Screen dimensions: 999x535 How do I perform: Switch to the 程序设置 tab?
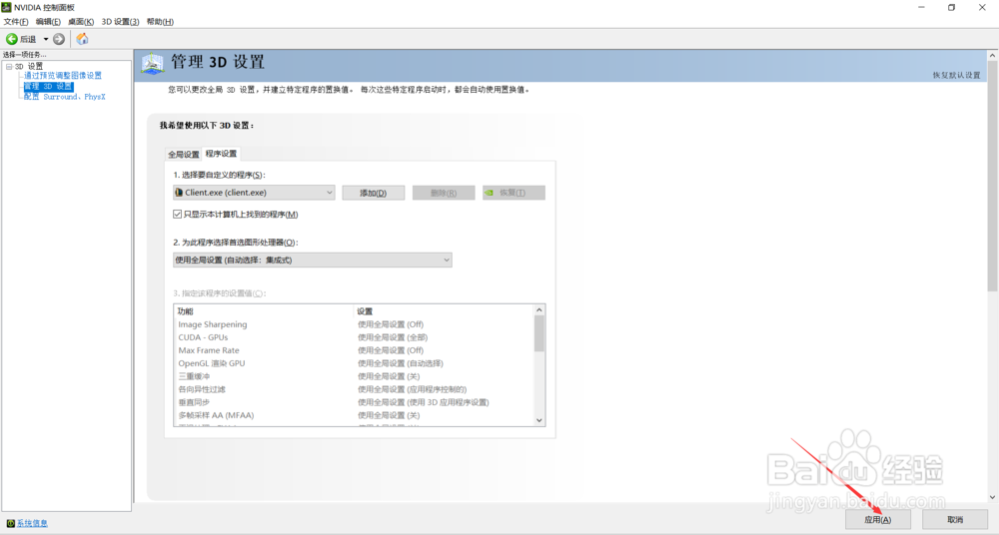coord(221,154)
